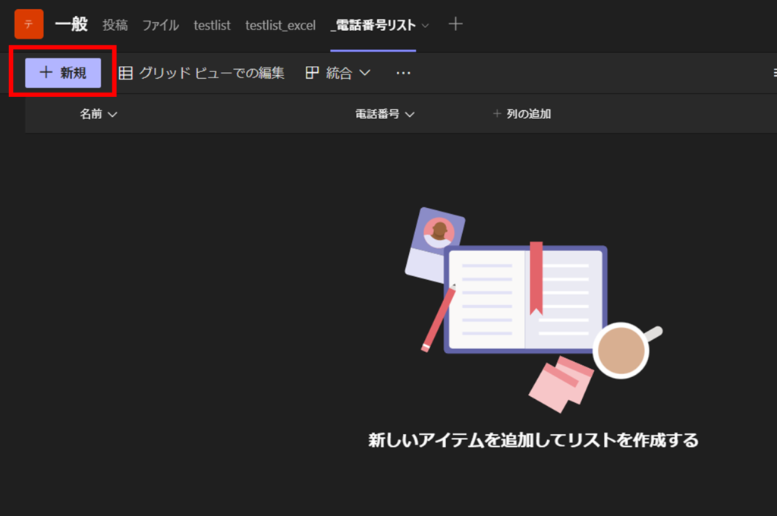Open the 名前 column dropdown
The height and width of the screenshot is (516, 777).
[99, 114]
